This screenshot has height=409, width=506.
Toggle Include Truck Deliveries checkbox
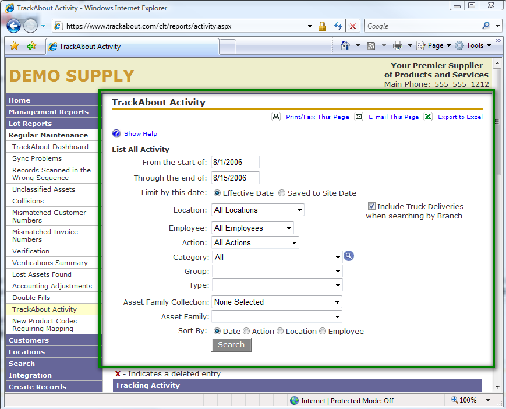(x=371, y=206)
